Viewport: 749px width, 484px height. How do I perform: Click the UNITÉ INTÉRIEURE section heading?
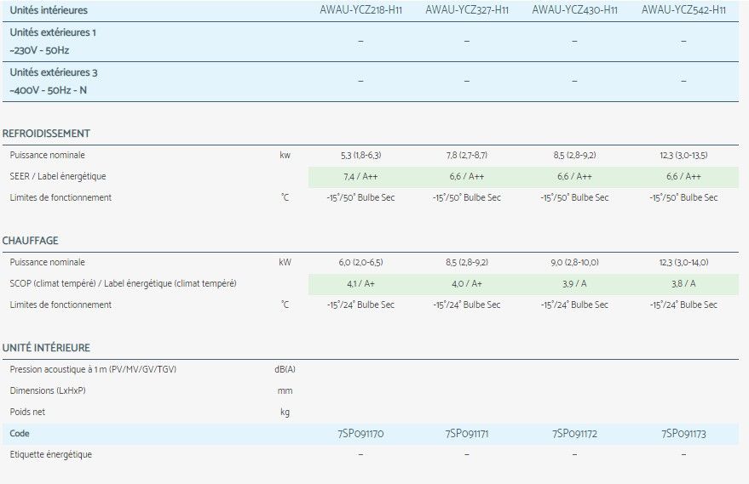pos(46,348)
